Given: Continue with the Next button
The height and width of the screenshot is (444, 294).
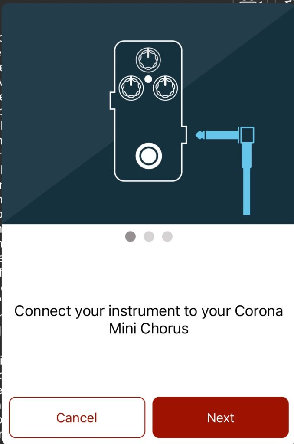Looking at the screenshot, I should (221, 418).
